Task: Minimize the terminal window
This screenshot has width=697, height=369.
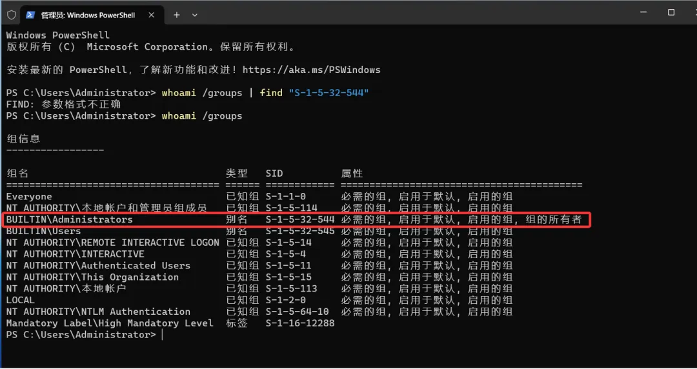Action: [x=645, y=12]
